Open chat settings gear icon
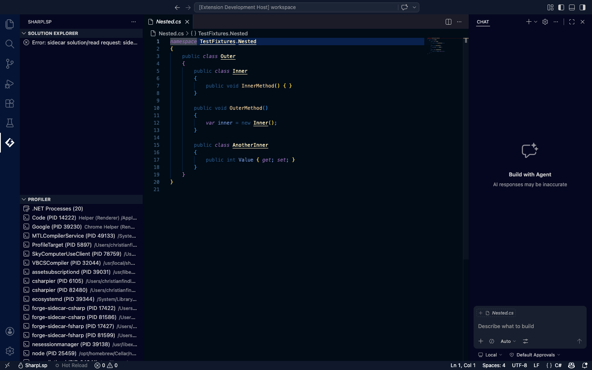The image size is (592, 370). point(545,22)
